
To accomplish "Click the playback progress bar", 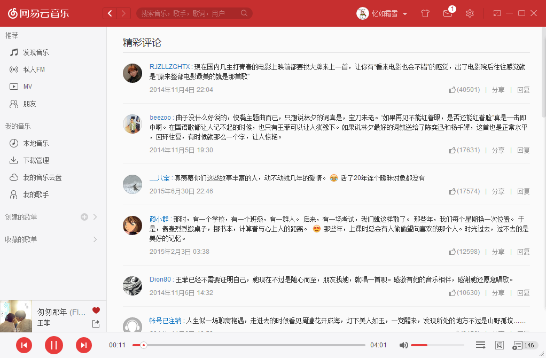I will click(x=249, y=345).
